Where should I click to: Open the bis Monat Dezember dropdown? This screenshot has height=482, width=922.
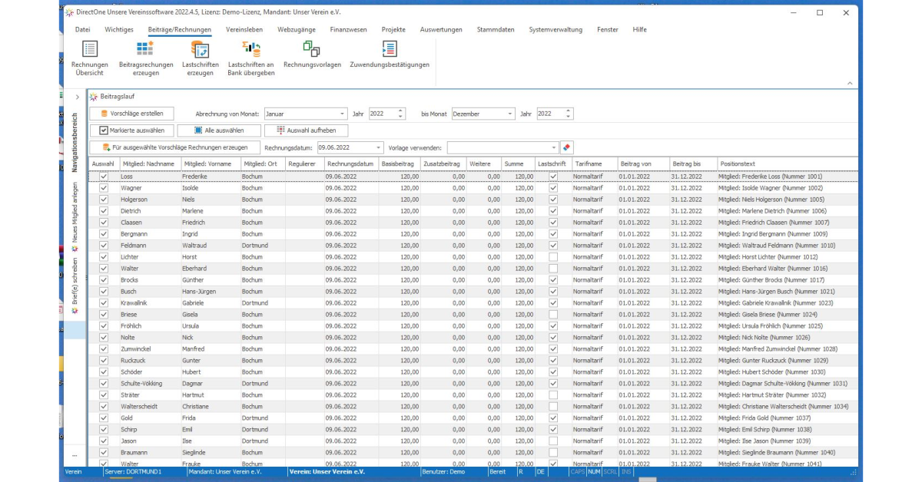[x=510, y=114]
